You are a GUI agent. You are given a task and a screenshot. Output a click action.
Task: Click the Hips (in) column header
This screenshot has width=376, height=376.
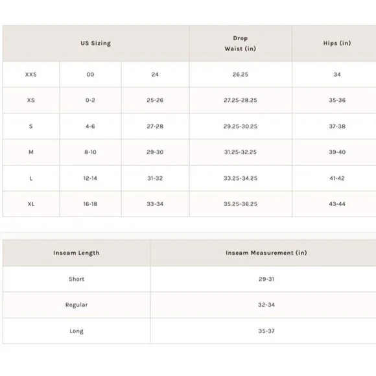tap(337, 43)
